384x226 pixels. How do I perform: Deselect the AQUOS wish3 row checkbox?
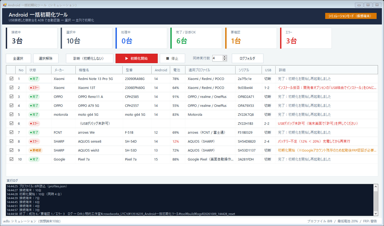pos(11,150)
